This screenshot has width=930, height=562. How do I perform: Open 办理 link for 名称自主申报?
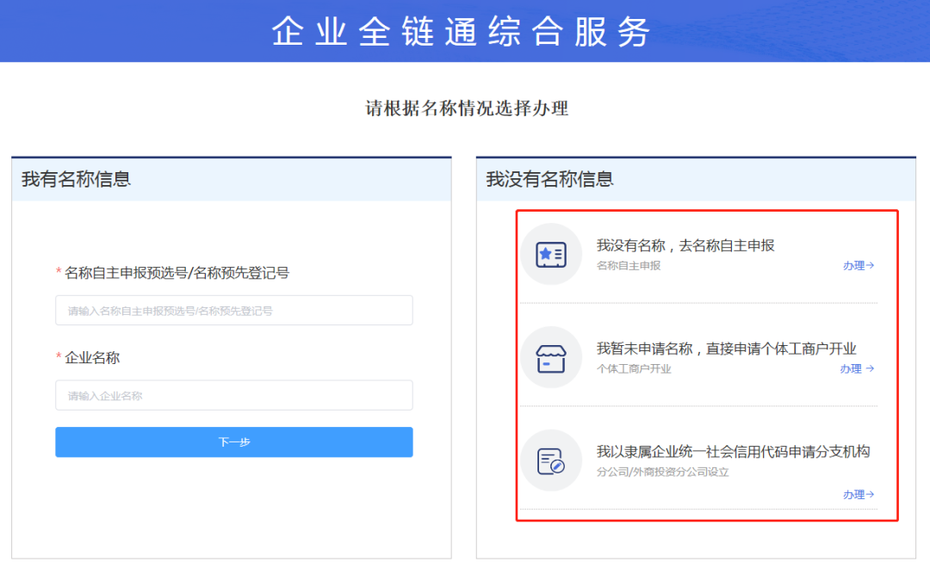tap(858, 266)
